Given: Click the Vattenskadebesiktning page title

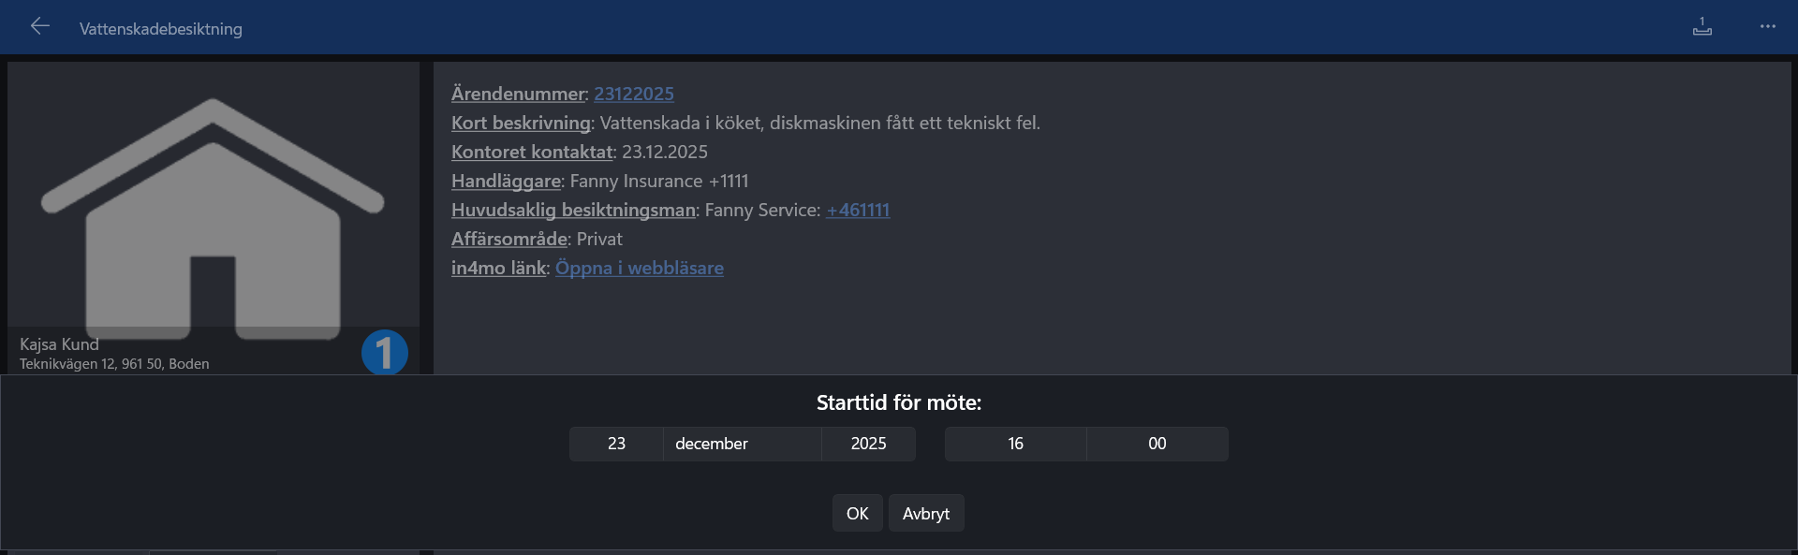Looking at the screenshot, I should (x=160, y=29).
